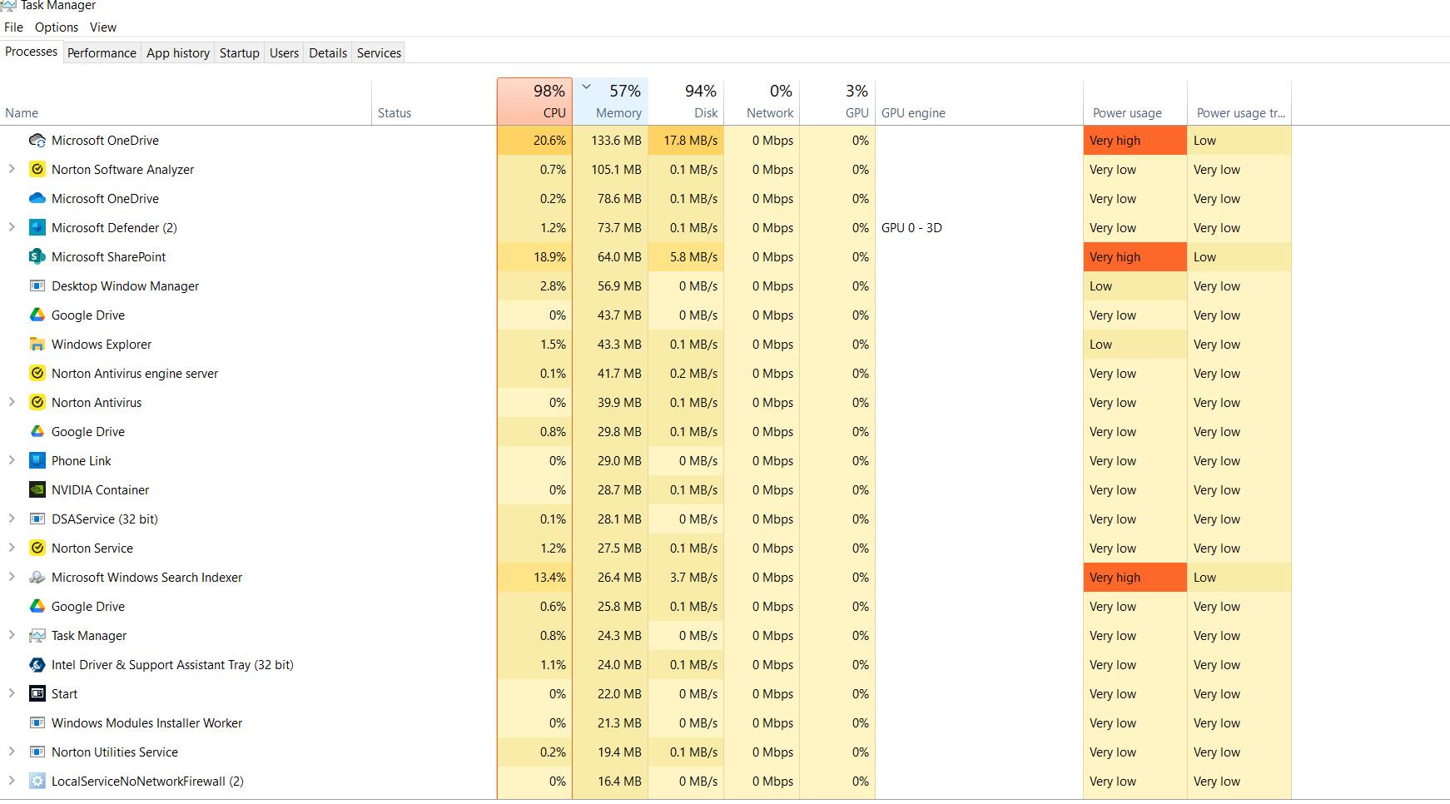Viewport: 1450px width, 804px height.
Task: Click the NVIDIA Container icon
Action: pos(37,489)
